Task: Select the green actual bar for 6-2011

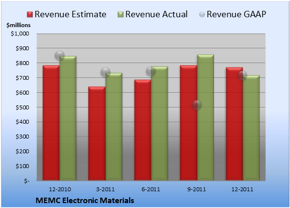Action: pyautogui.click(x=159, y=124)
